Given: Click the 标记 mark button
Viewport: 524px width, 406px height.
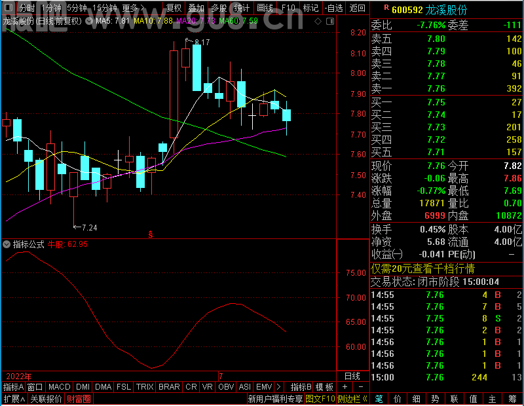Looking at the screenshot, I should [310, 8].
